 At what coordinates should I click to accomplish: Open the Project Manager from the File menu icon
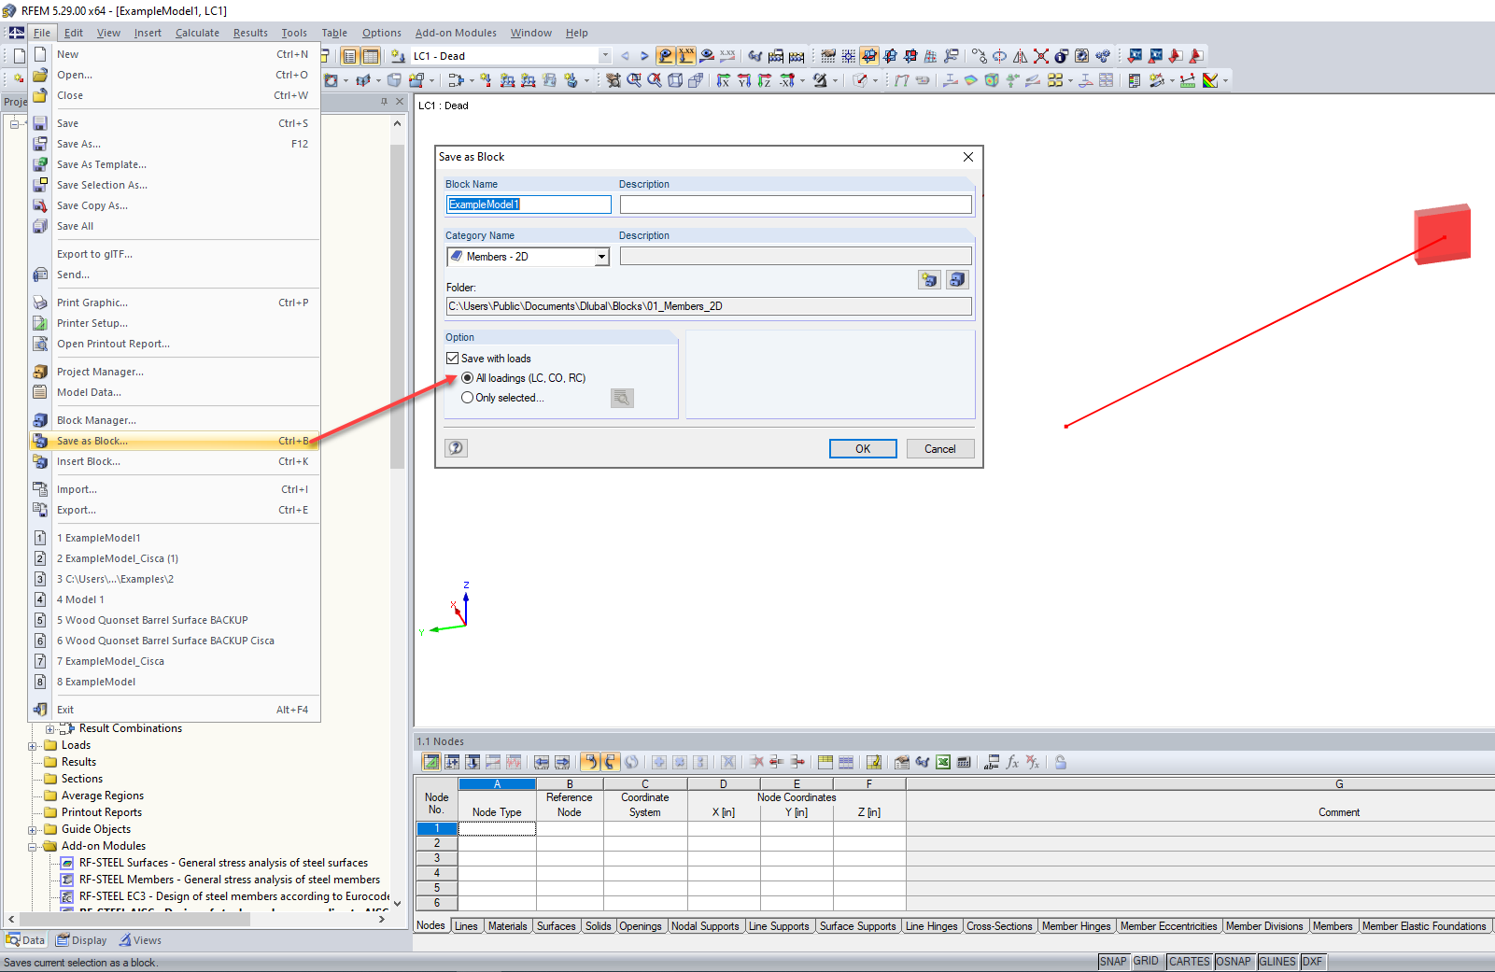(x=40, y=371)
